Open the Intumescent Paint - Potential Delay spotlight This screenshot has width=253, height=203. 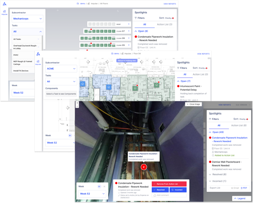(190, 88)
